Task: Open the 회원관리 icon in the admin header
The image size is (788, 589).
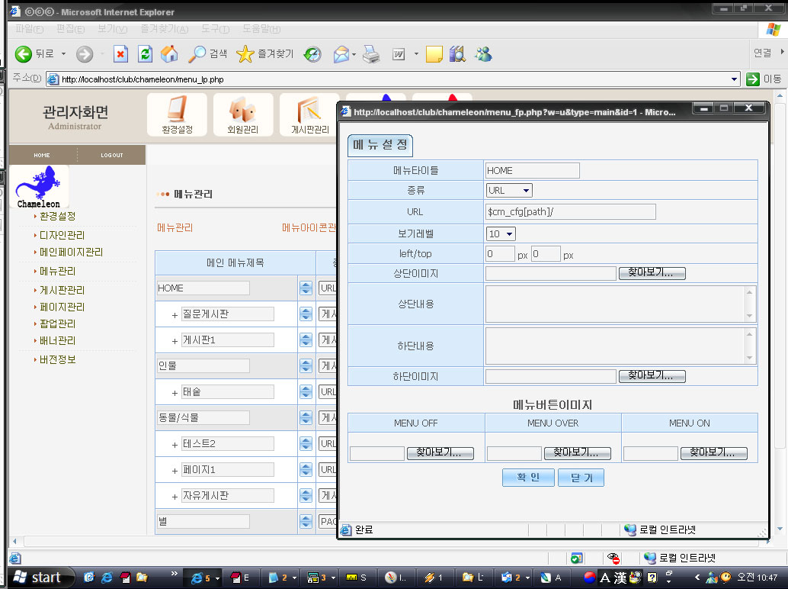Action: [242, 115]
